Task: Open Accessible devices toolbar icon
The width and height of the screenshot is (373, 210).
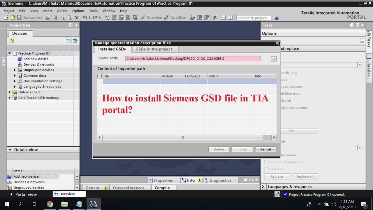Action: [x=192, y=17]
